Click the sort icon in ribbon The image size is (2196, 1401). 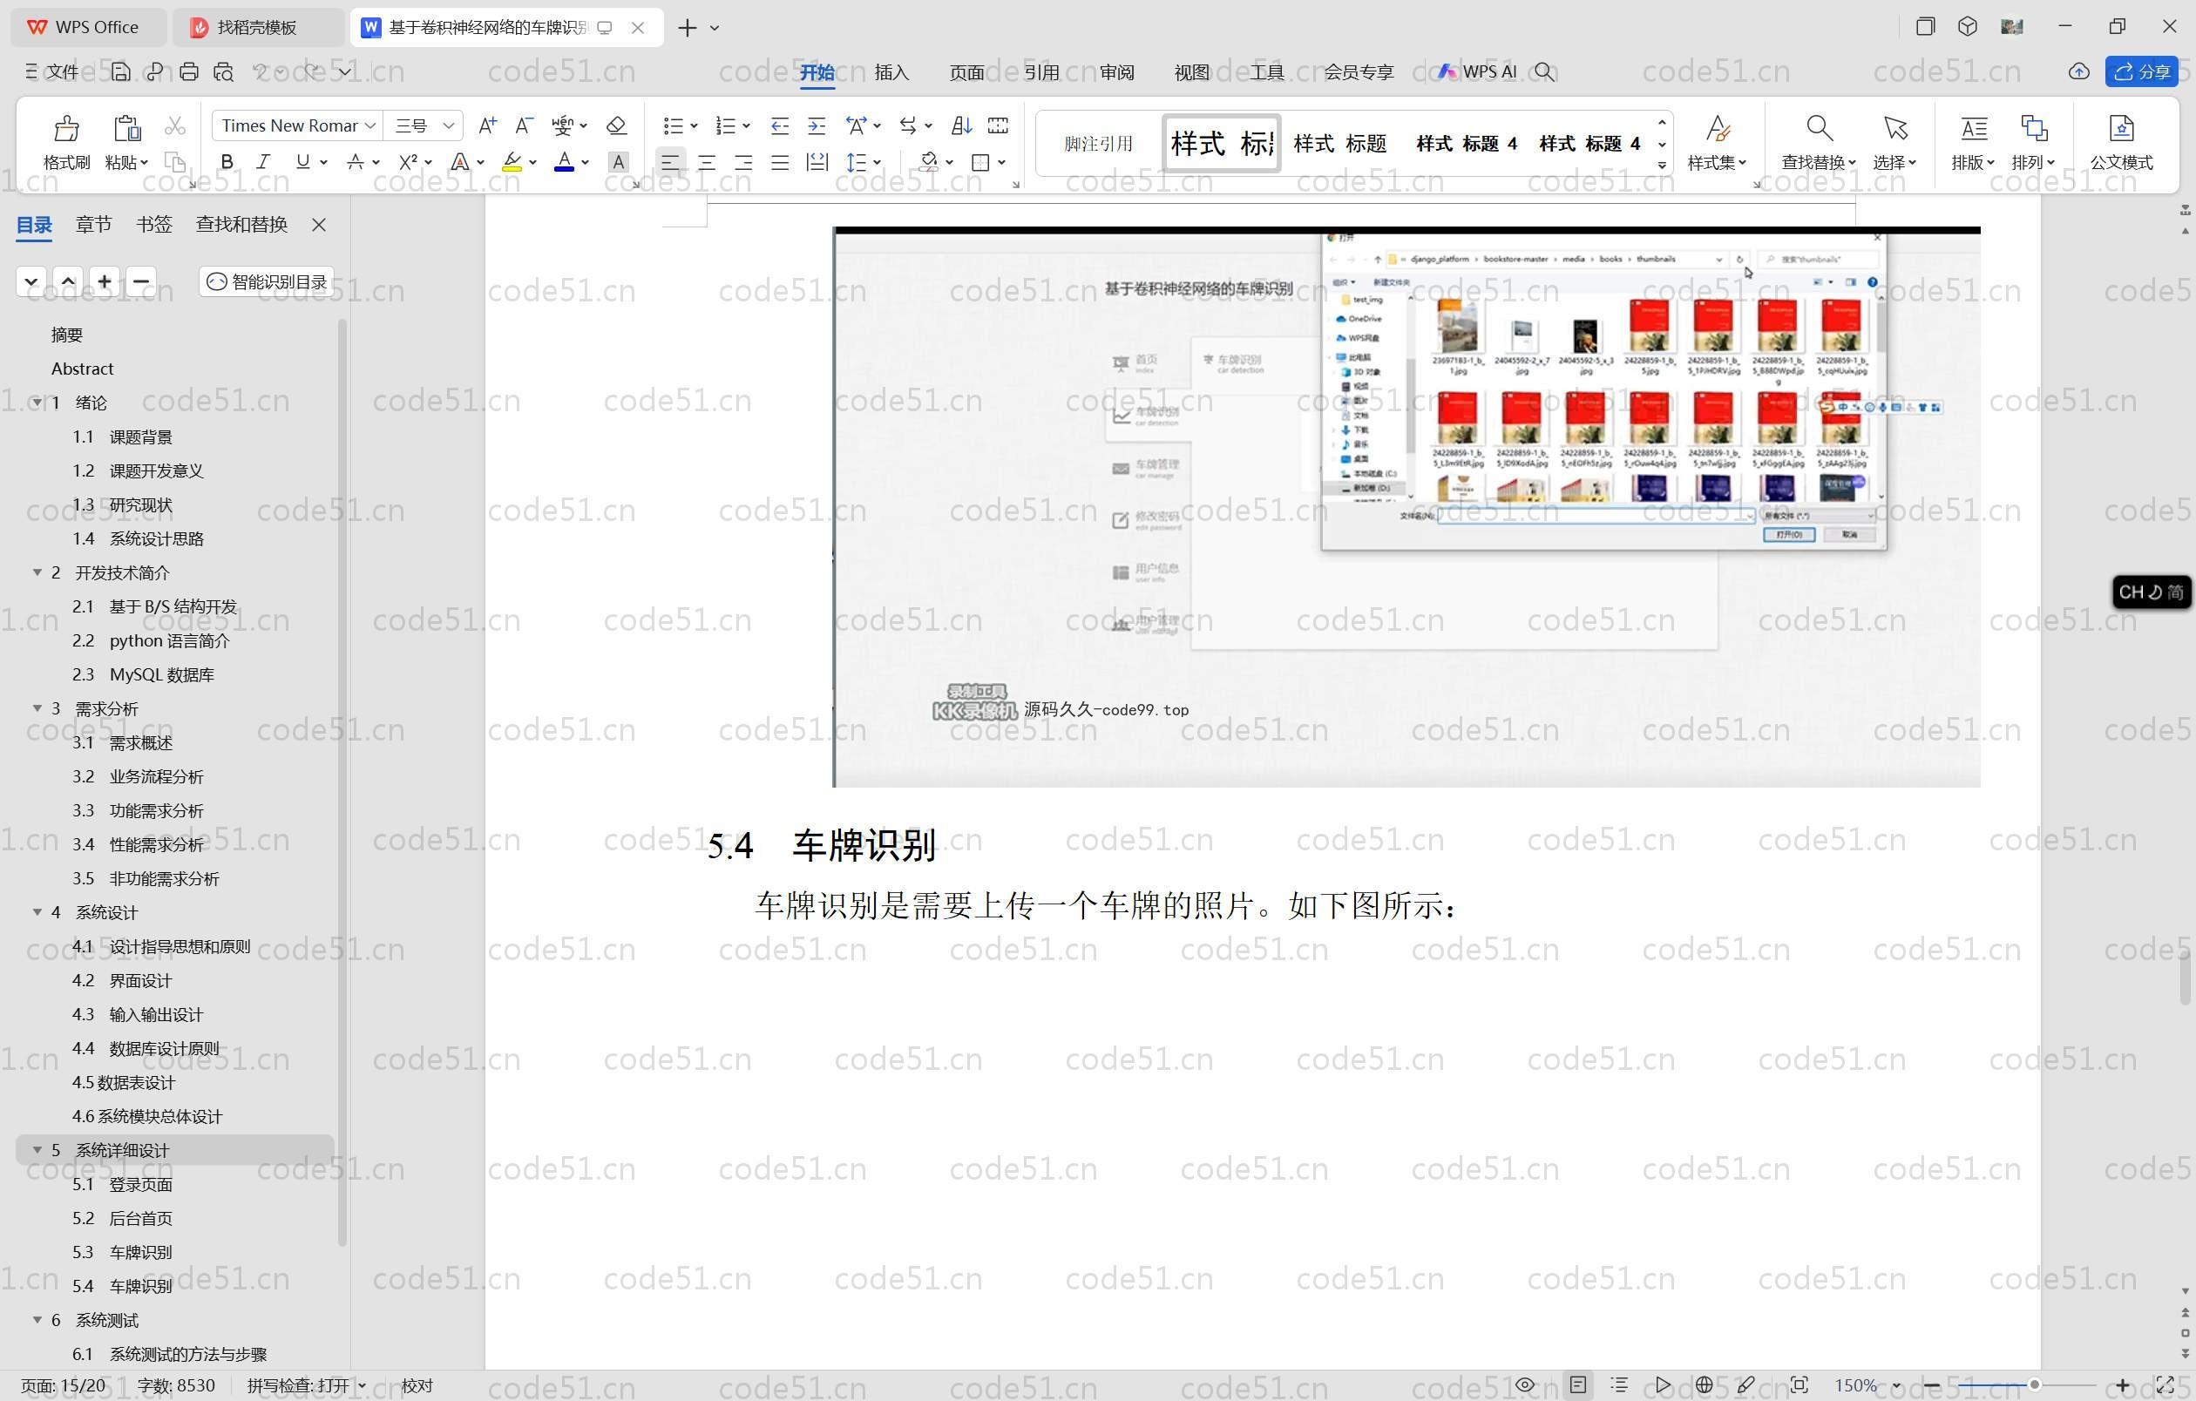click(961, 125)
